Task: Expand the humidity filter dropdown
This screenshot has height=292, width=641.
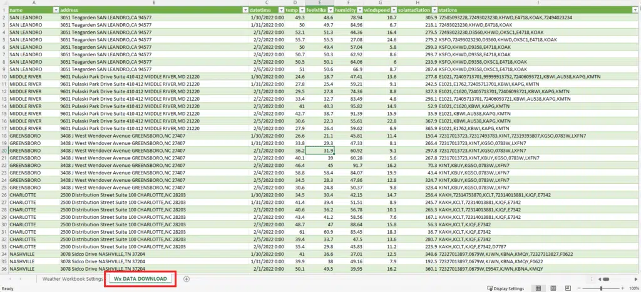Action: (x=360, y=11)
